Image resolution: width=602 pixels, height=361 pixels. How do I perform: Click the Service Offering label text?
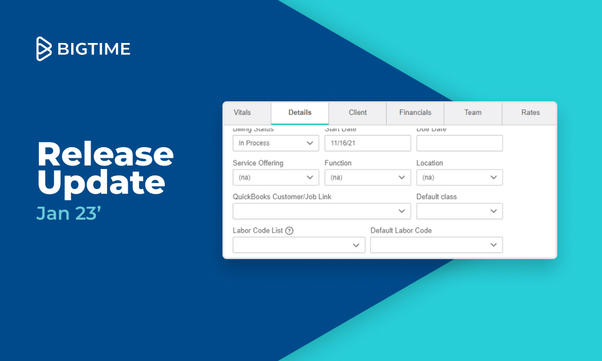[x=258, y=163]
